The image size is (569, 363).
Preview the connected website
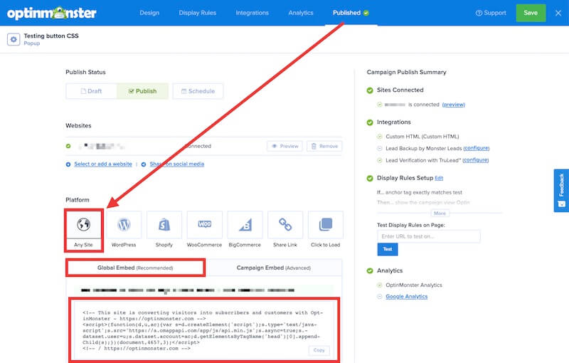pos(285,147)
